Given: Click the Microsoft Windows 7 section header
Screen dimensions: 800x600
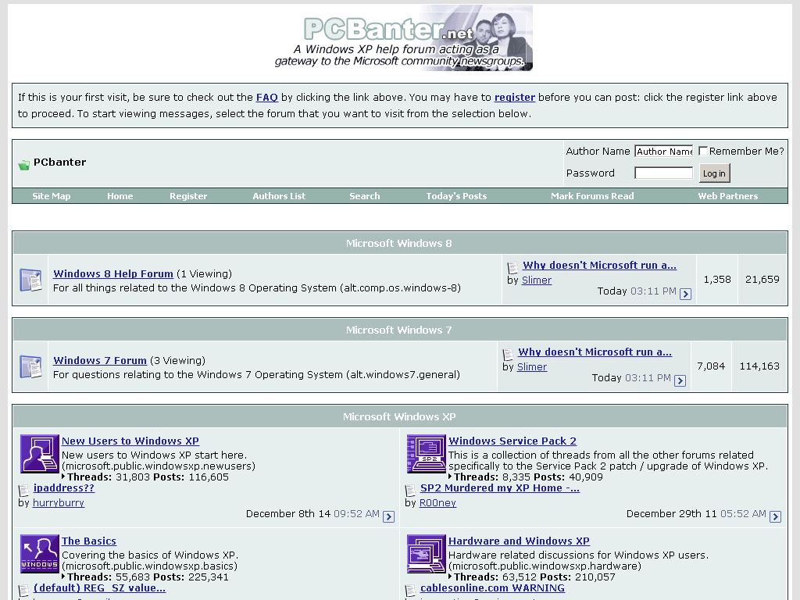Looking at the screenshot, I should (399, 330).
